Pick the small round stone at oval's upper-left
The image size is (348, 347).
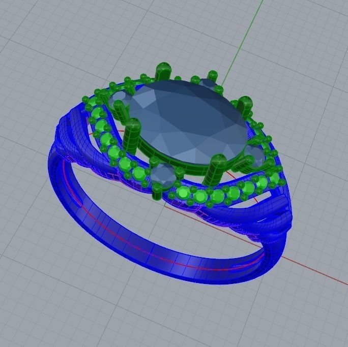coord(120,99)
